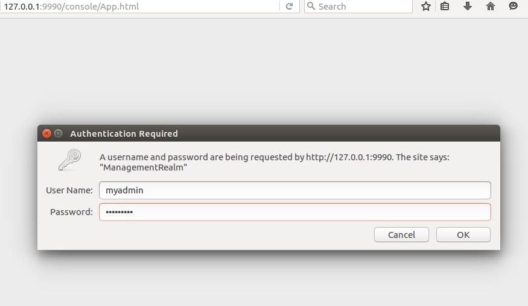Bookmark this page with the star icon
This screenshot has width=528, height=306.
(x=425, y=6)
